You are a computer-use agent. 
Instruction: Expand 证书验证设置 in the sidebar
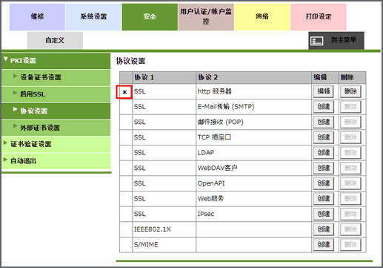56,144
